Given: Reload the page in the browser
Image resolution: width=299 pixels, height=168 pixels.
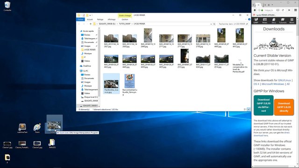Looking at the screenshot, I should pyautogui.click(x=283, y=10).
